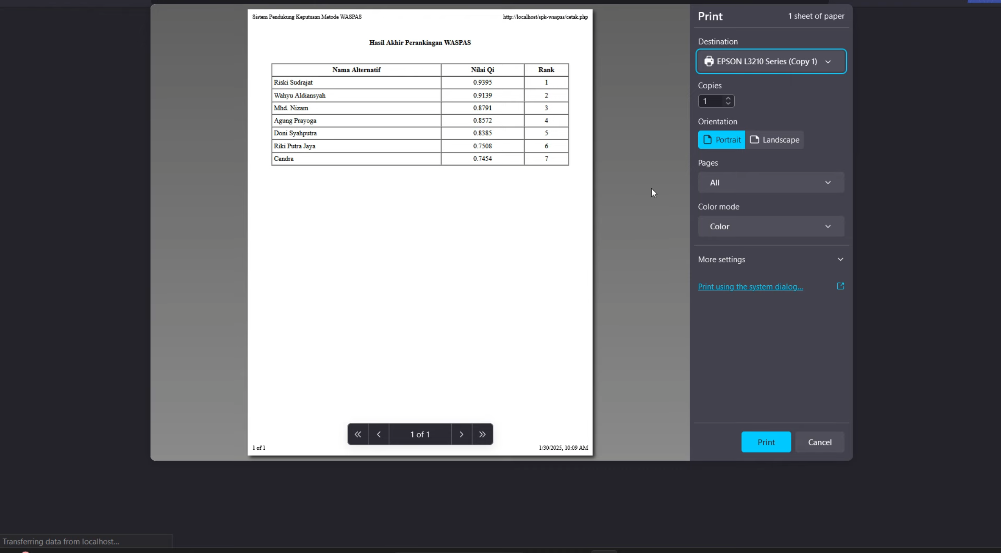Go to next page in preview
Screen dimensions: 1001x553
(461, 434)
